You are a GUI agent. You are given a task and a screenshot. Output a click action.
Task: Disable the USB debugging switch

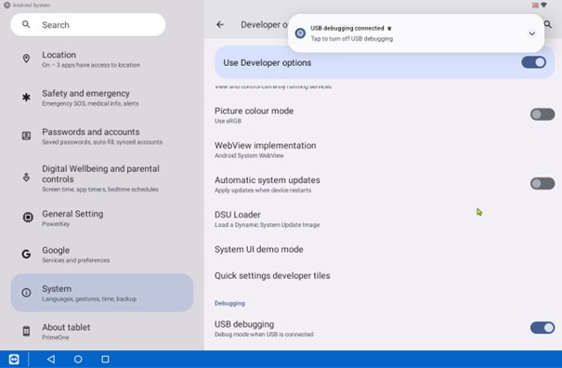pos(542,327)
